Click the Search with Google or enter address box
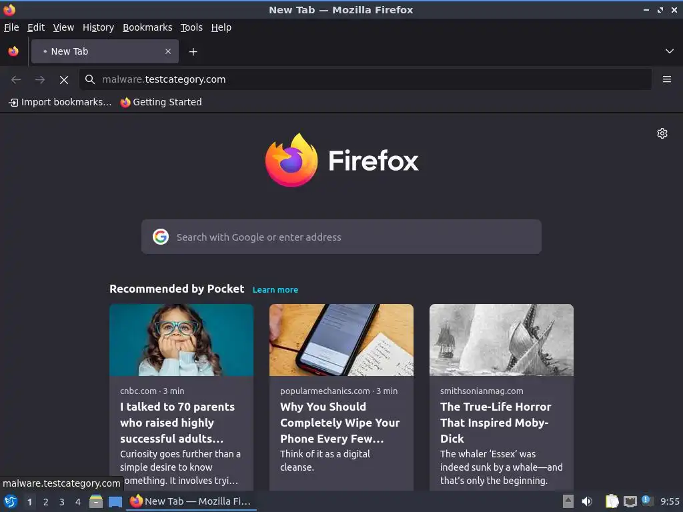The height and width of the screenshot is (512, 683). 341,237
